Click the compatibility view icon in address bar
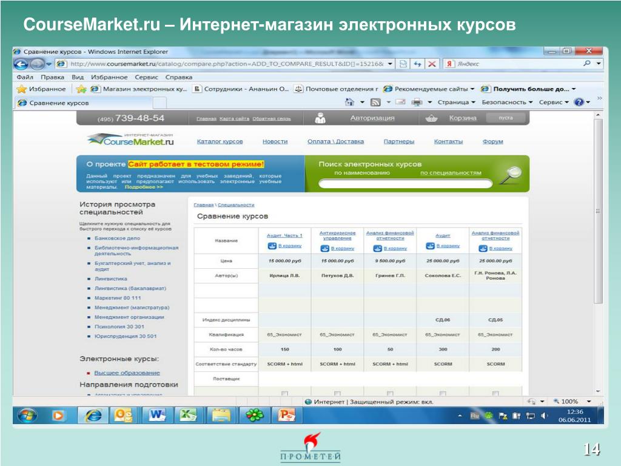The width and height of the screenshot is (621, 466). coord(403,64)
